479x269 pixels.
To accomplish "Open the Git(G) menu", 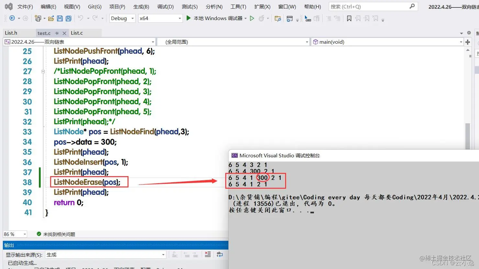I will (95, 6).
